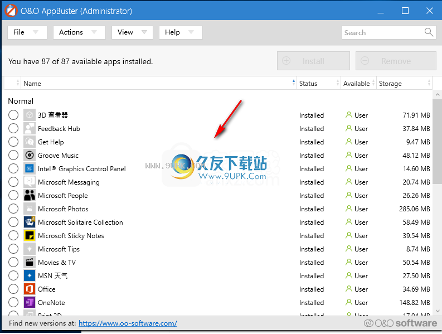Screen dimensions: 442x334
Task: Click the user icon in the OneNote row
Action: tap(349, 302)
